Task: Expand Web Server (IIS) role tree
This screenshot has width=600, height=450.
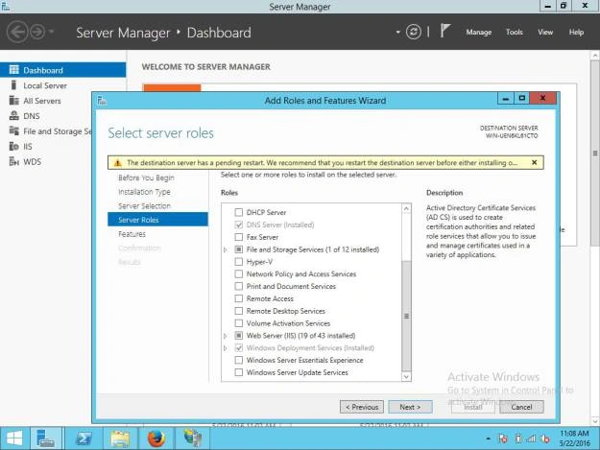Action: pos(226,336)
